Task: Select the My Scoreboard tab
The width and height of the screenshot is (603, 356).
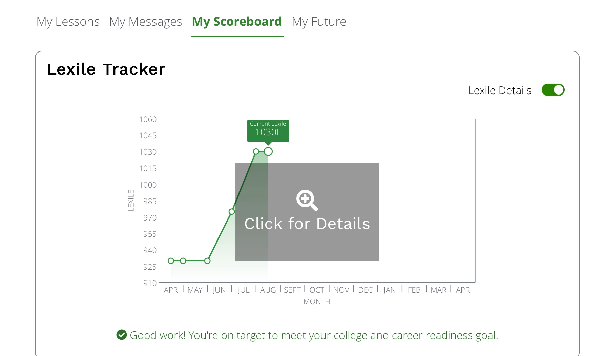Action: [x=237, y=22]
